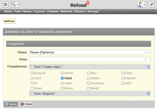Open the Папка folder dropdown
Viewport: 157px width, 111px height.
(x=149, y=52)
